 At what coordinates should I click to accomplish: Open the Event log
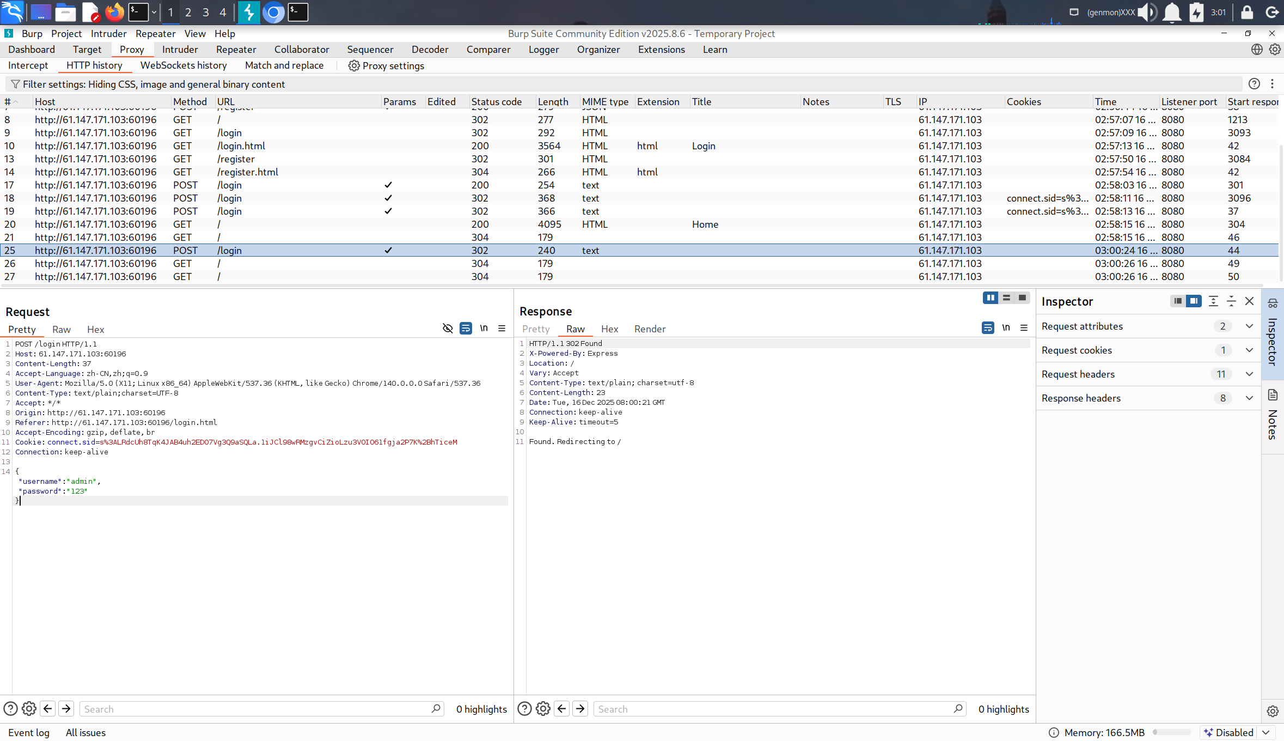(29, 732)
